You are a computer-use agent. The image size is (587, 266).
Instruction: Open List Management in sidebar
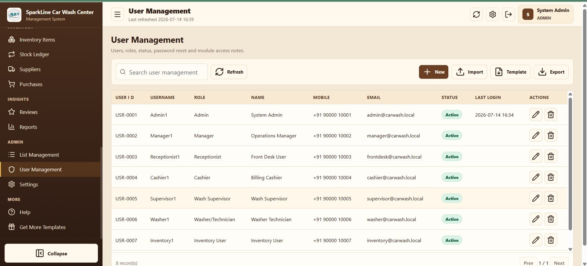tap(50, 155)
